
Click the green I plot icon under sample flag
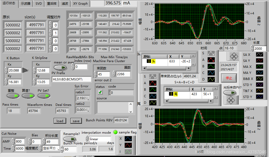click(x=128, y=152)
